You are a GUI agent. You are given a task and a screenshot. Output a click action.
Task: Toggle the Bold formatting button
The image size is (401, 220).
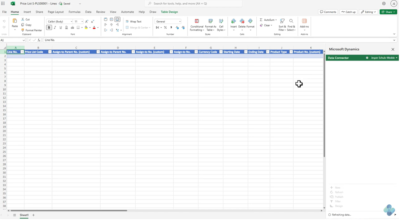(x=49, y=27)
